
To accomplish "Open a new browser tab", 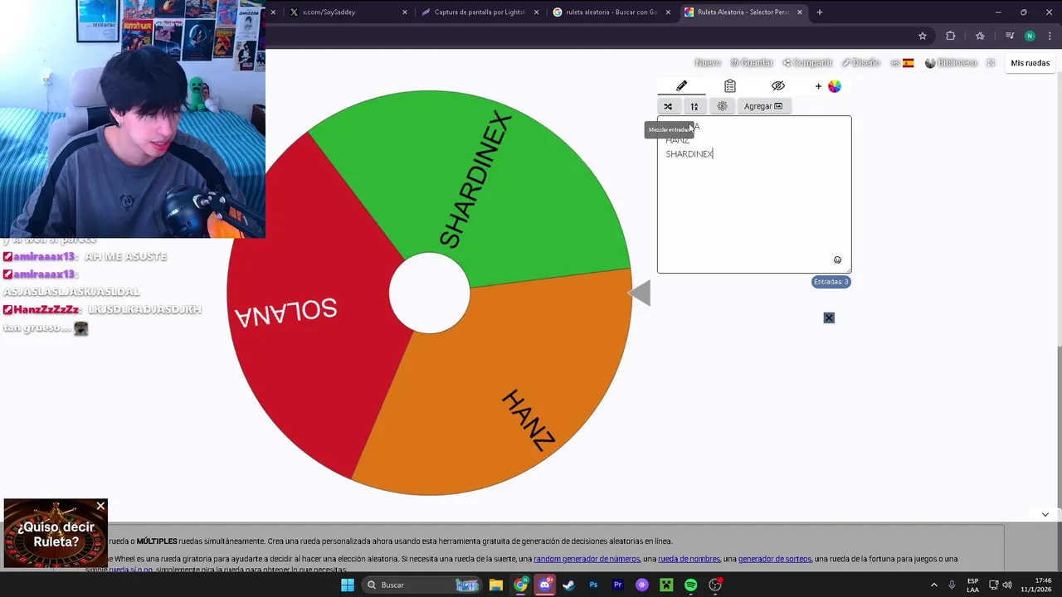I will pos(819,12).
